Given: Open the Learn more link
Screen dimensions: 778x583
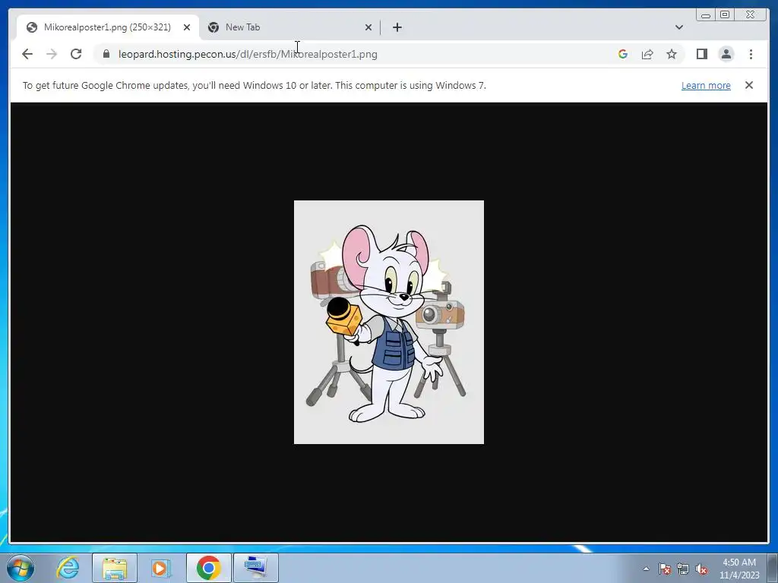Looking at the screenshot, I should pos(706,85).
